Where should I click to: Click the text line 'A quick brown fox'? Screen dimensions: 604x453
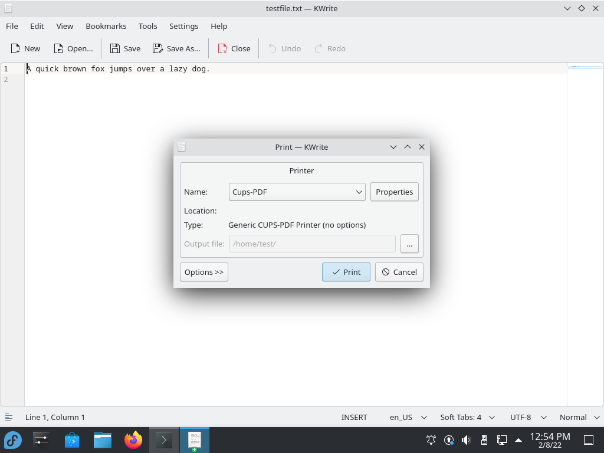118,68
